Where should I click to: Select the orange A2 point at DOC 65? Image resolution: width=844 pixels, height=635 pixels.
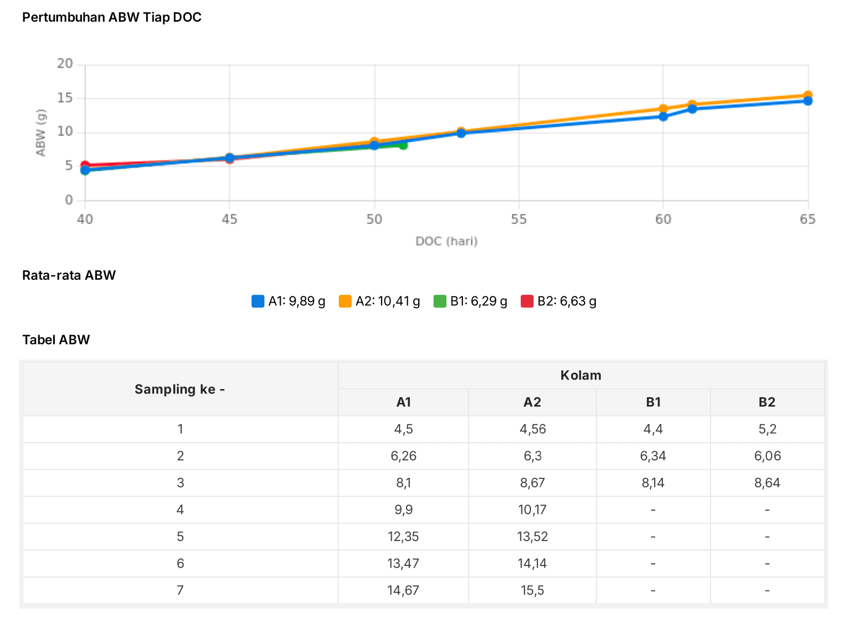click(808, 95)
